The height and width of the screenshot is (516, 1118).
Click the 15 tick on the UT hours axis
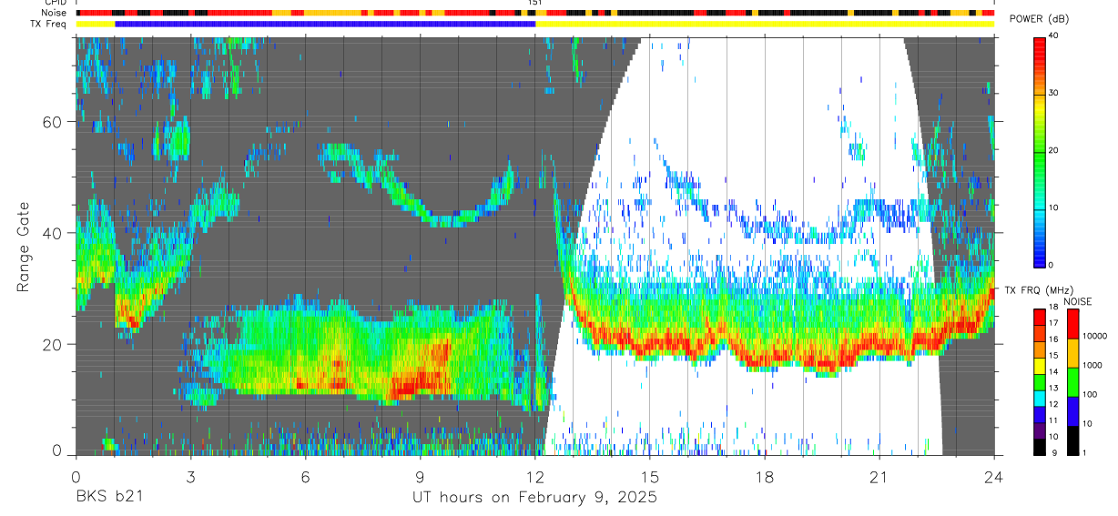click(649, 476)
